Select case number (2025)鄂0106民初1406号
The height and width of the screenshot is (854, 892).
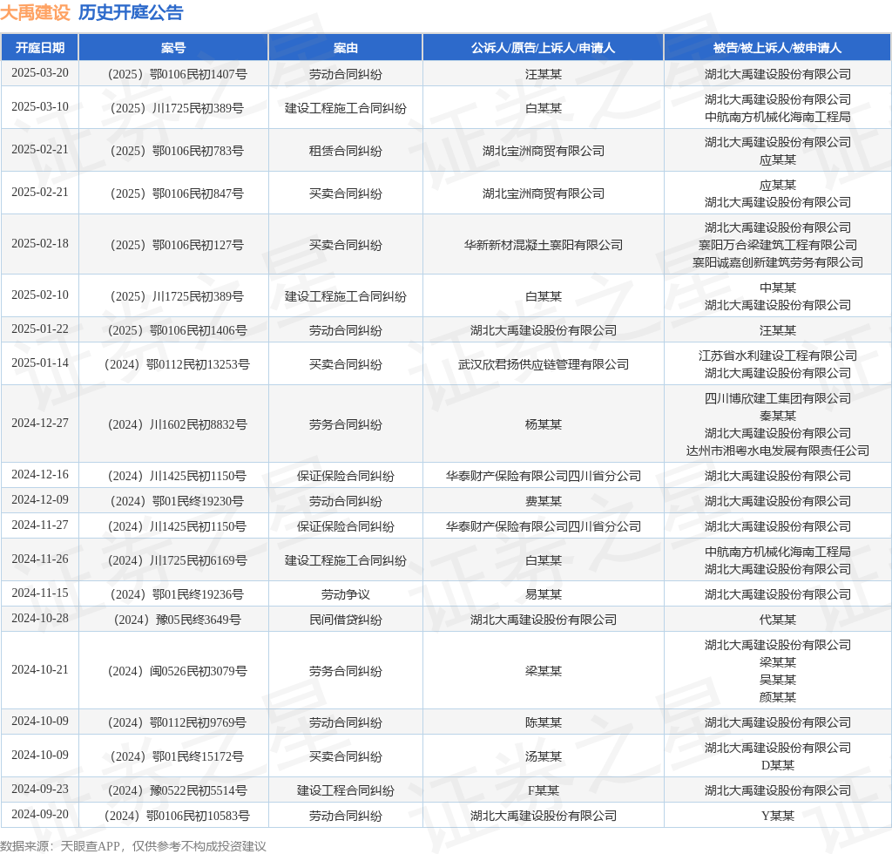pyautogui.click(x=177, y=330)
